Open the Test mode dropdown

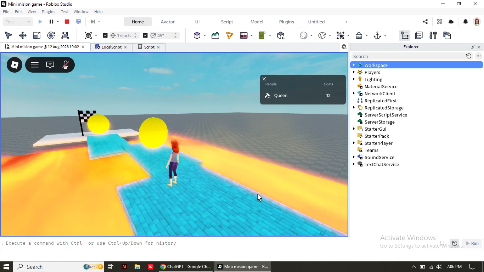(18, 22)
